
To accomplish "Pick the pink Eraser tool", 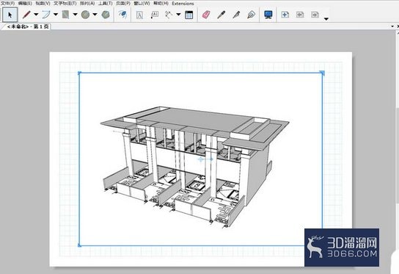I will pyautogui.click(x=206, y=15).
